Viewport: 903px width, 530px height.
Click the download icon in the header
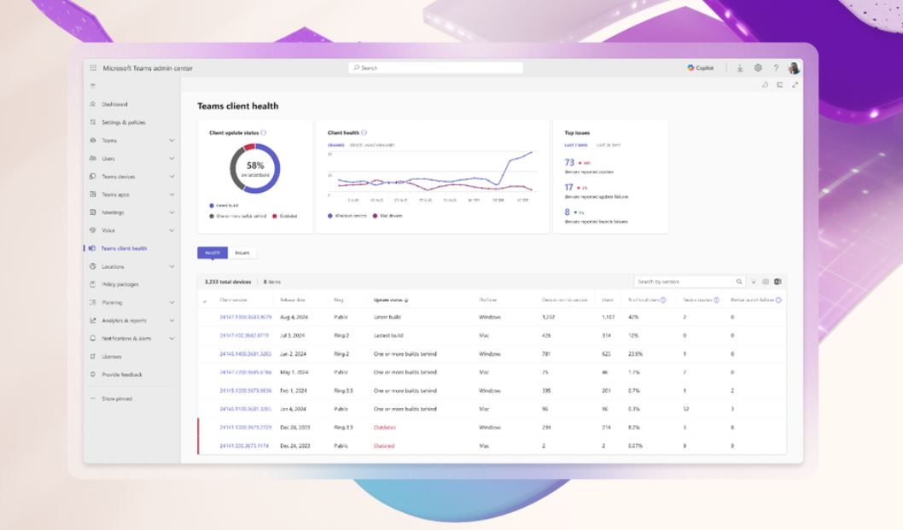point(740,68)
